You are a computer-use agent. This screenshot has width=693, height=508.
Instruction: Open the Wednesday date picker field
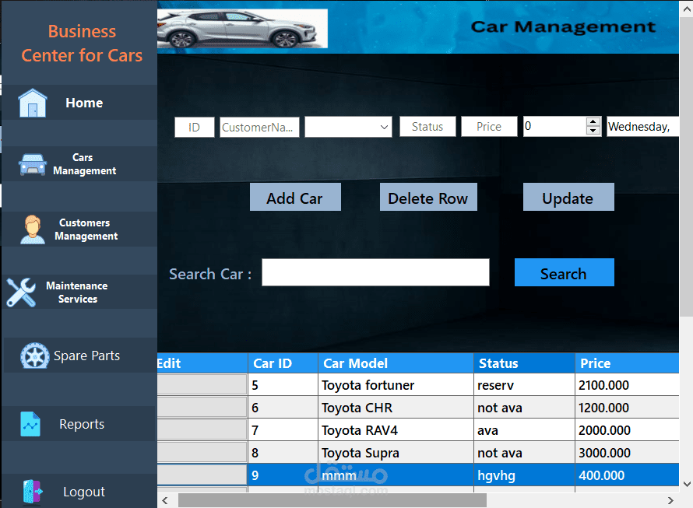642,127
